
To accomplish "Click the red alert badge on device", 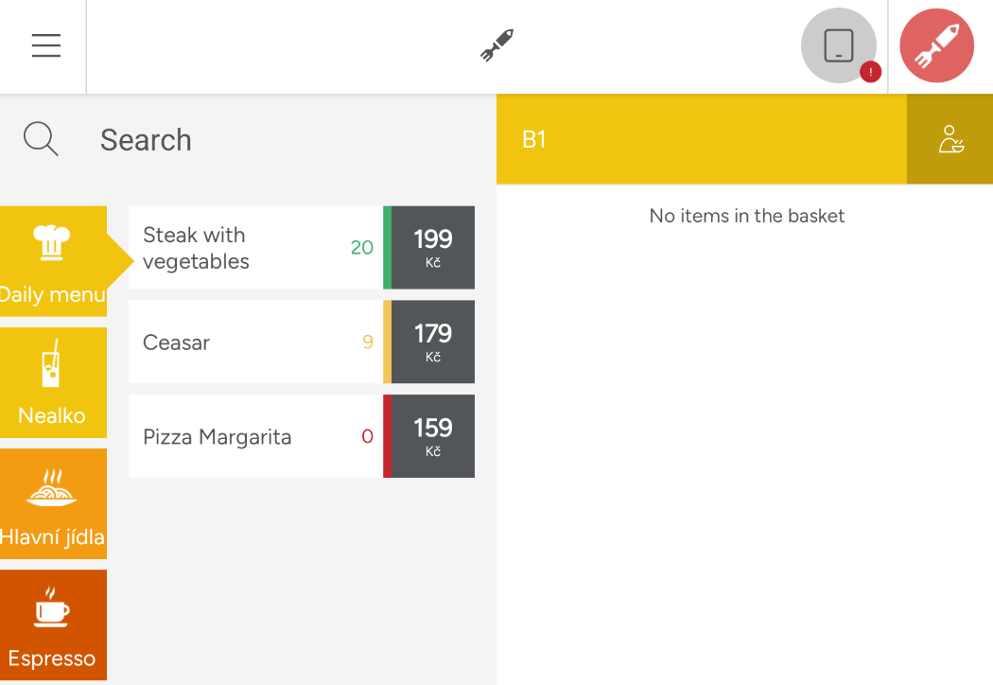I will 871,72.
